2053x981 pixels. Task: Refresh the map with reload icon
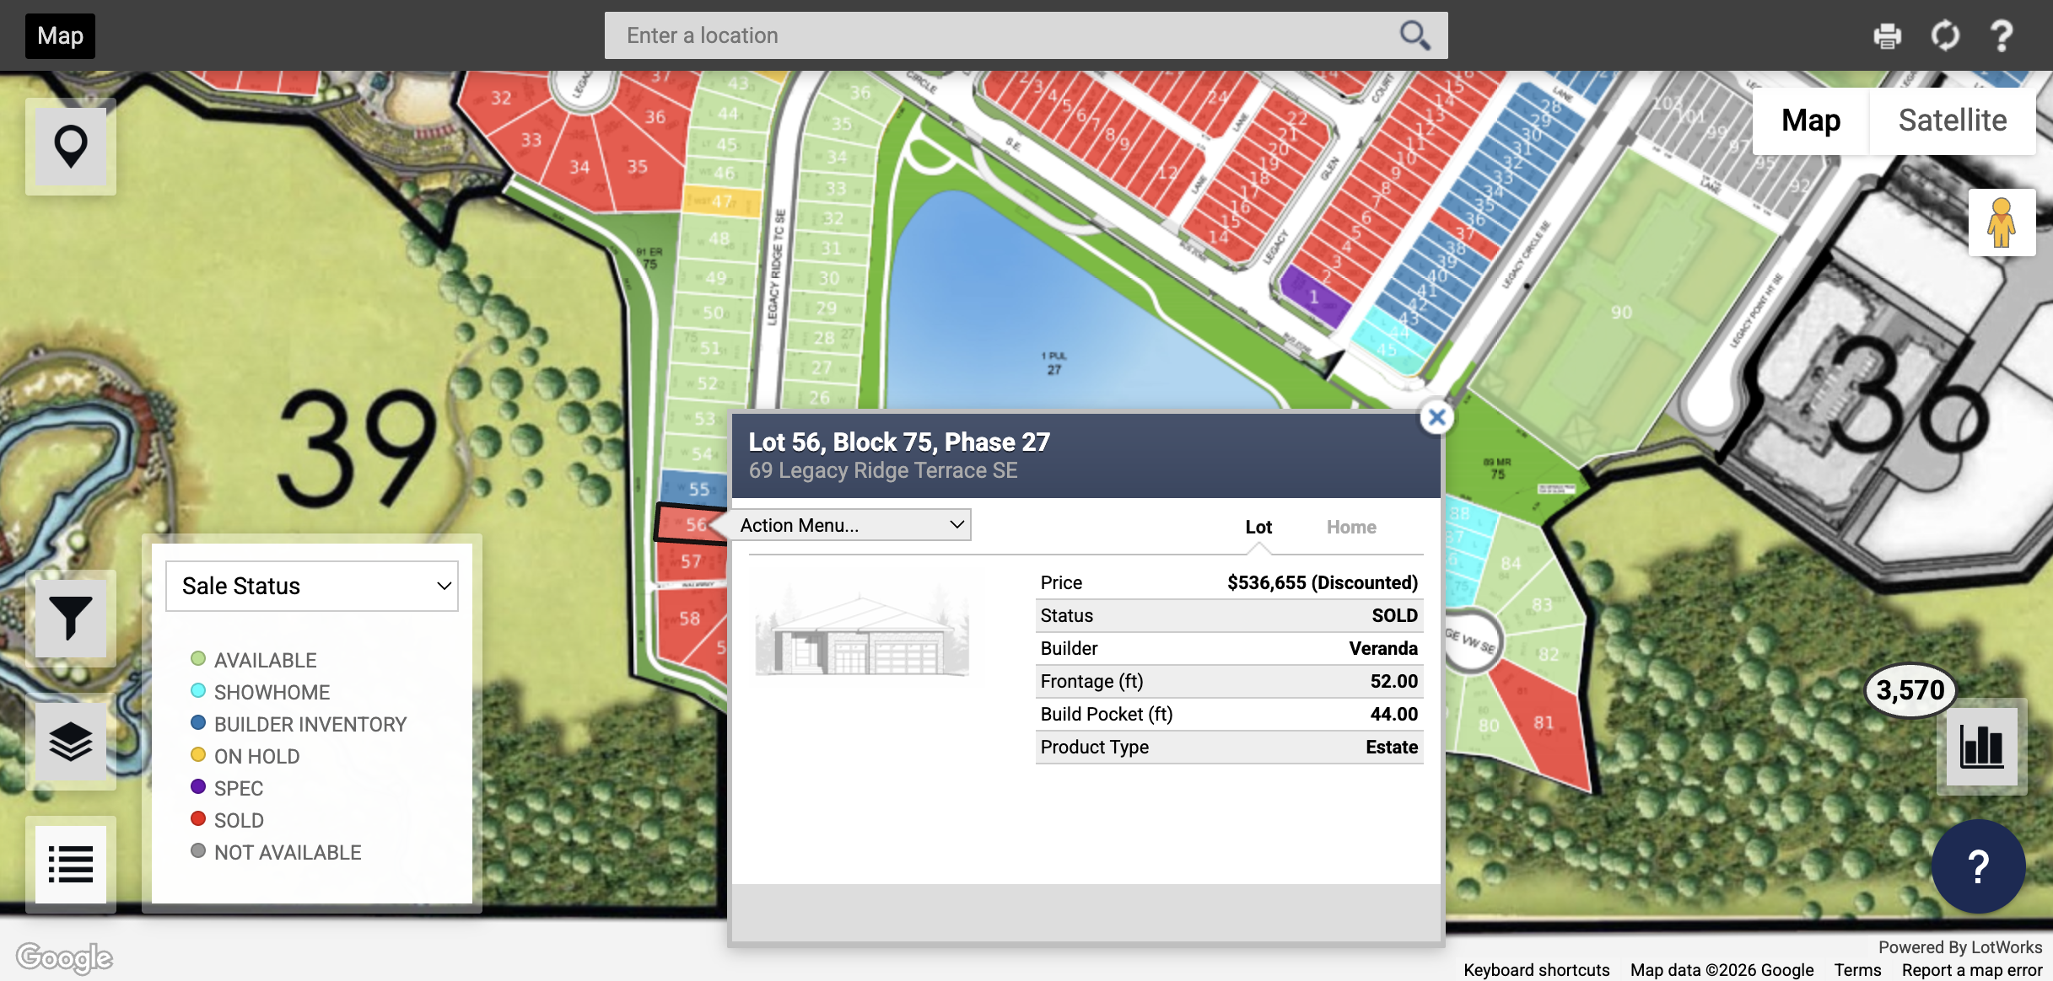[1945, 36]
